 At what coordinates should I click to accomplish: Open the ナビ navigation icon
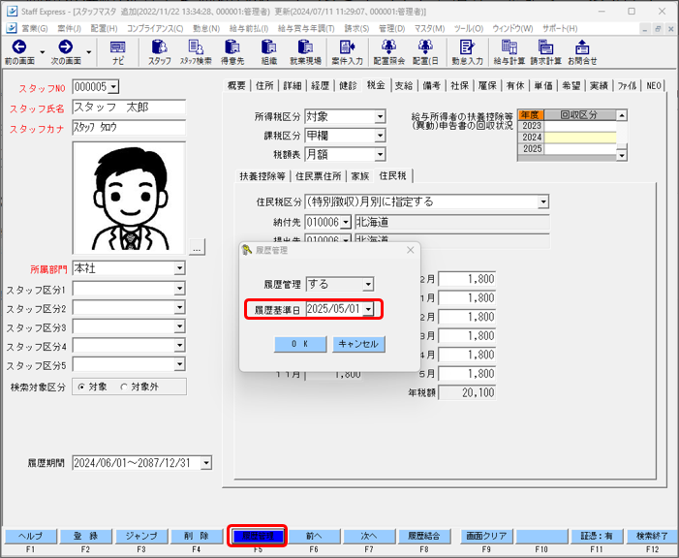tap(118, 46)
